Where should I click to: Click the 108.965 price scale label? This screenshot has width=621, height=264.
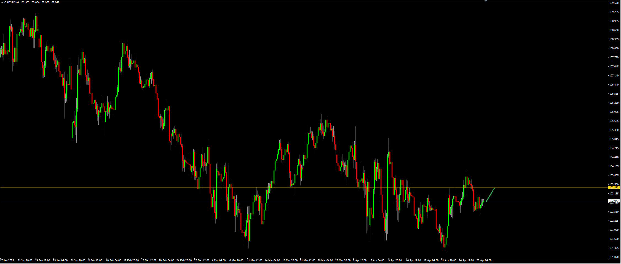click(x=614, y=21)
